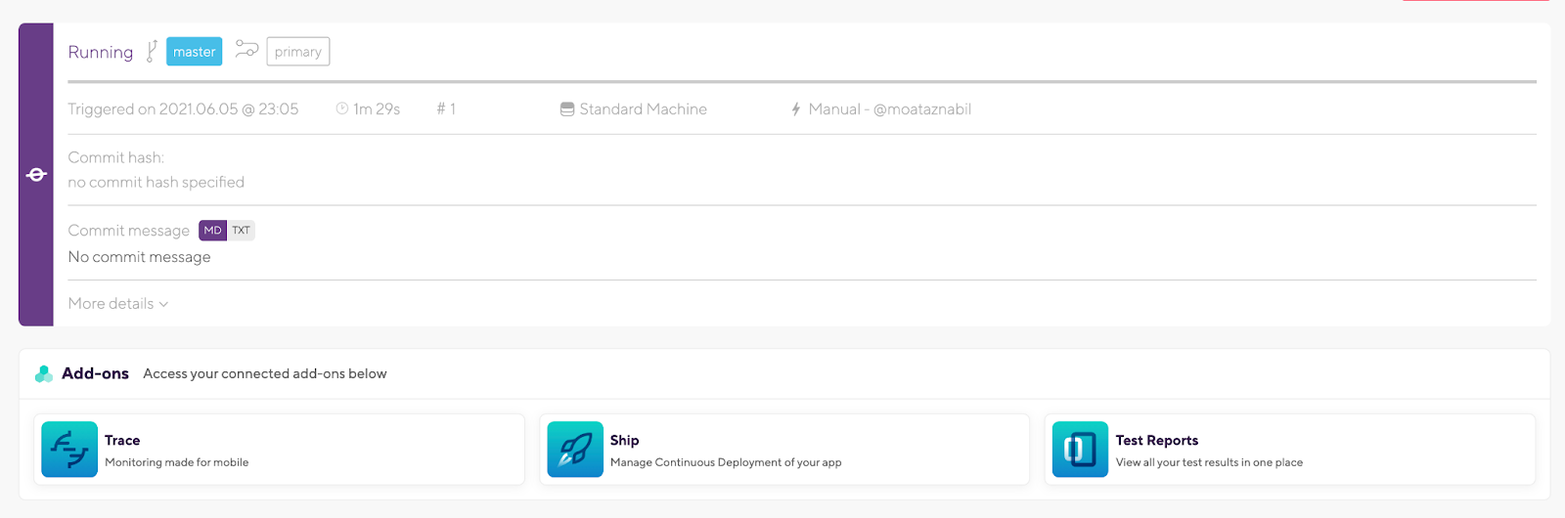Click the Test Reports icon

tap(1080, 450)
